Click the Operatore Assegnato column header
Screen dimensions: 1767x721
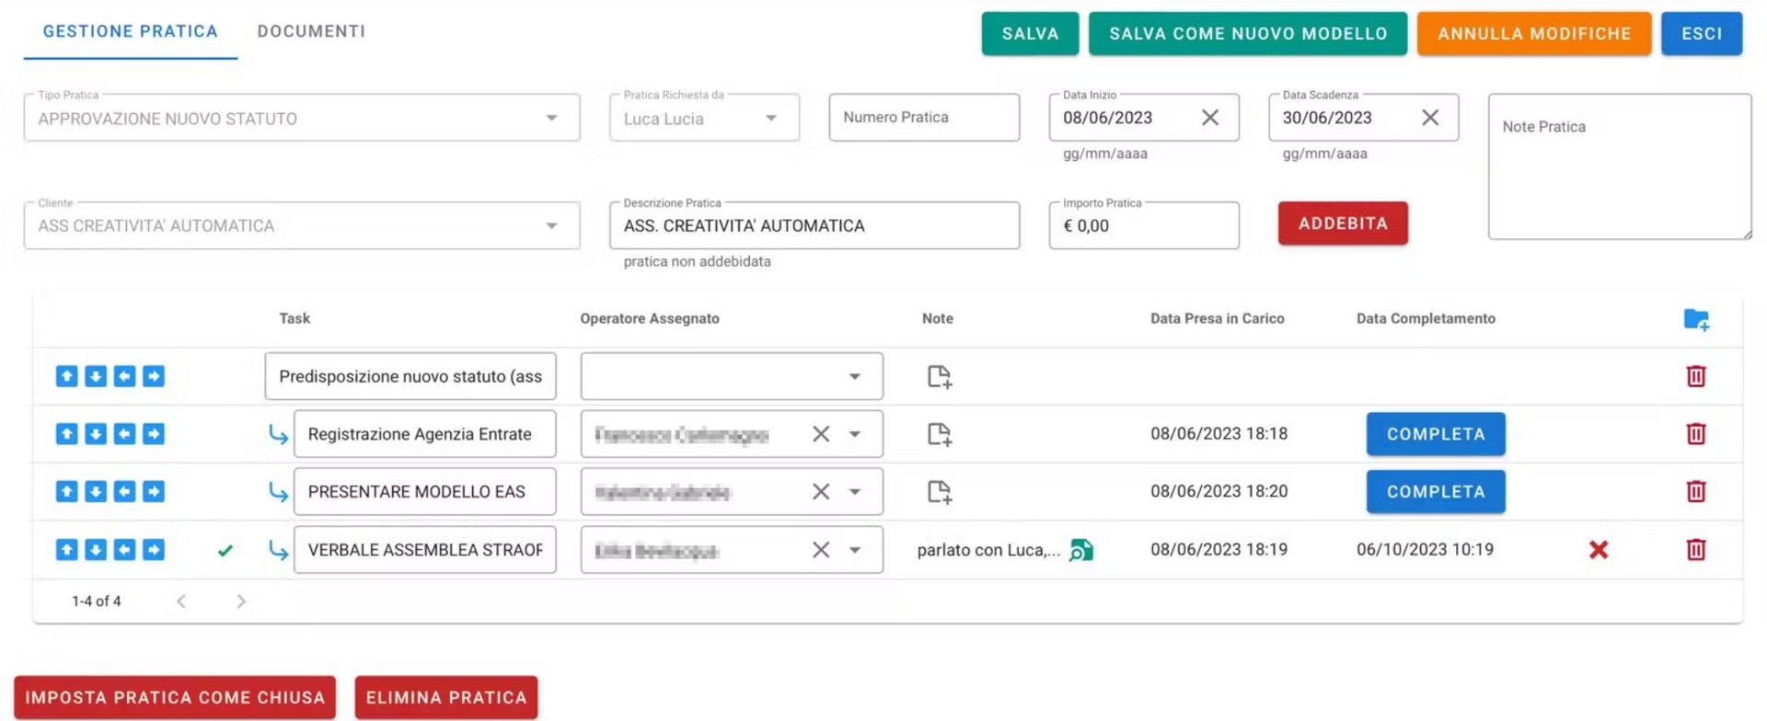click(x=650, y=318)
